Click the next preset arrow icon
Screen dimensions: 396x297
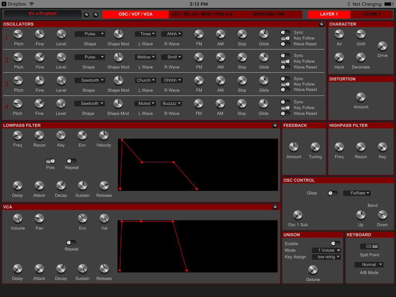(x=96, y=14)
